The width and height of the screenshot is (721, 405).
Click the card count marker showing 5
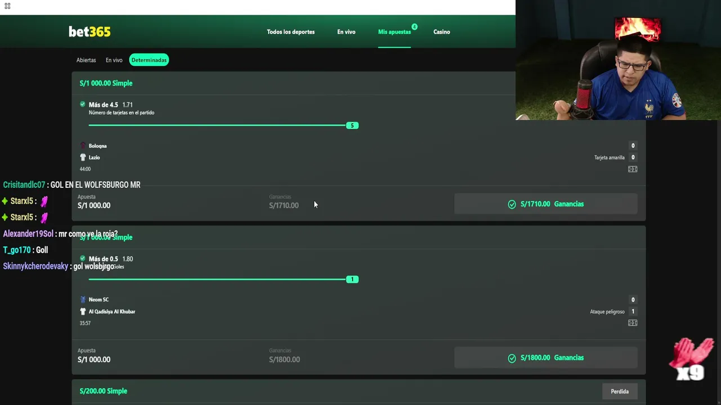tap(352, 125)
